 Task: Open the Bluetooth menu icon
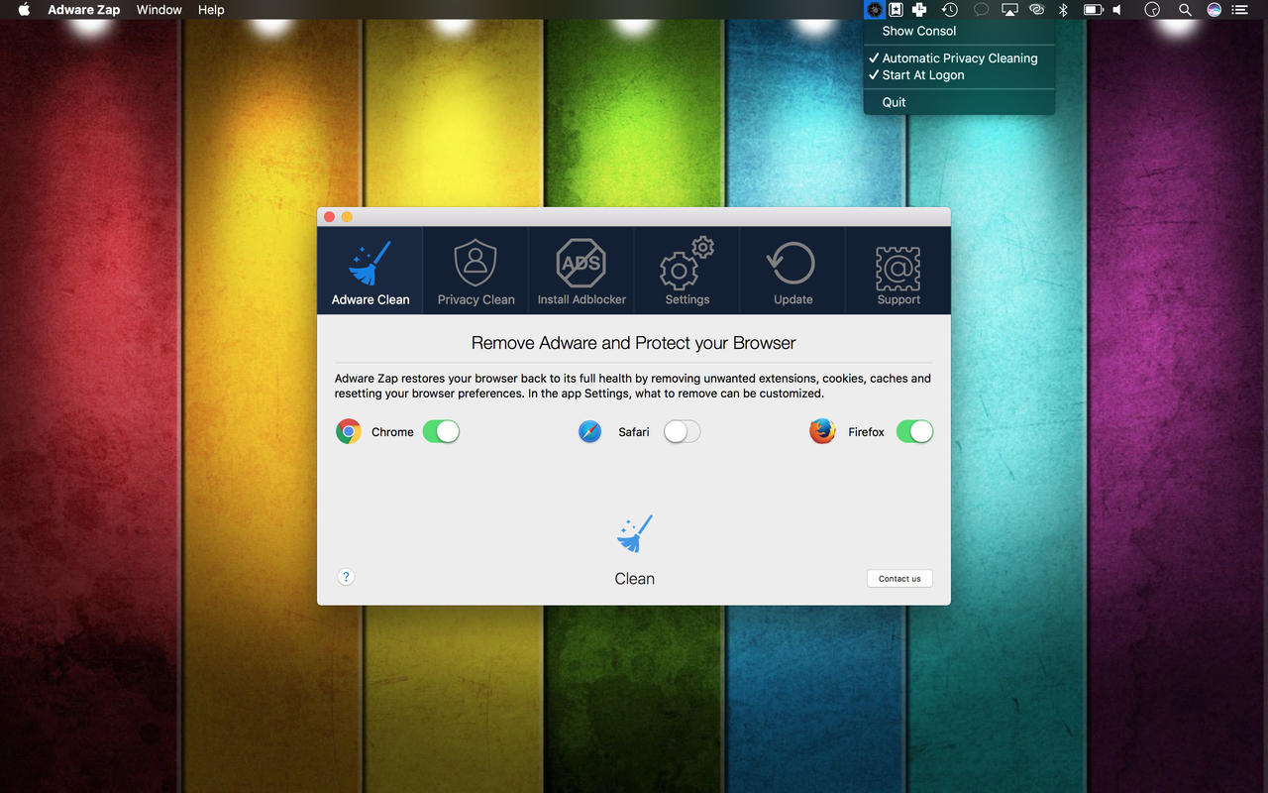tap(1064, 10)
